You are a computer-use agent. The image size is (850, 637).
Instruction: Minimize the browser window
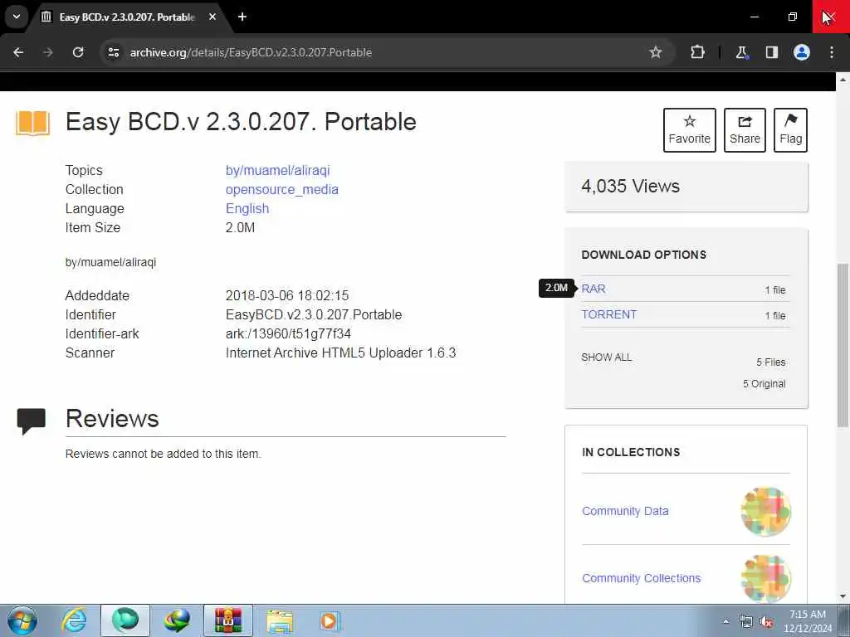(754, 17)
